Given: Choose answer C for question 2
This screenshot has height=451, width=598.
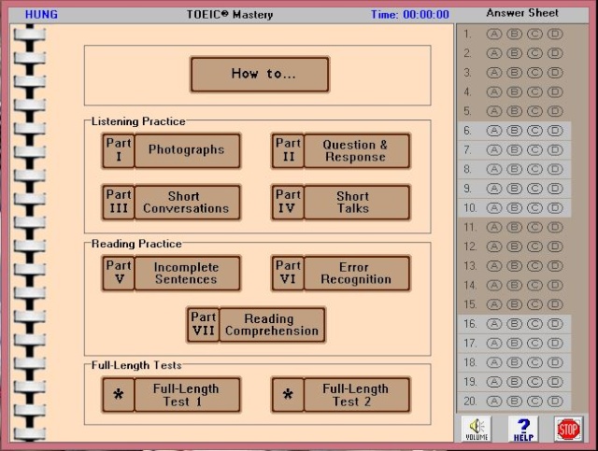Looking at the screenshot, I should click(534, 53).
